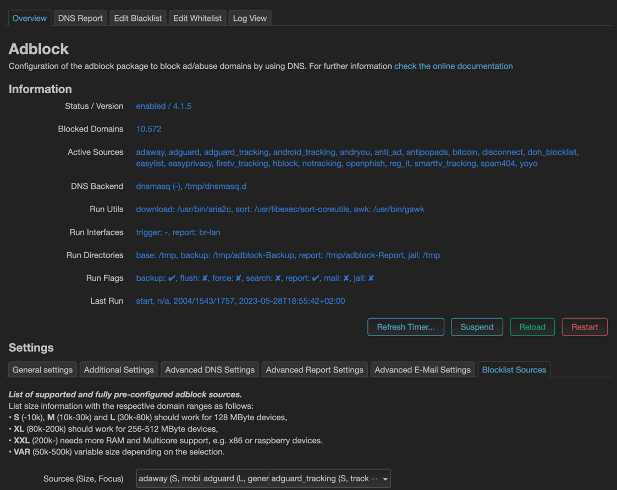Viewport: 617px width, 490px height.
Task: Switch to Additional Settings tab
Action: (119, 370)
